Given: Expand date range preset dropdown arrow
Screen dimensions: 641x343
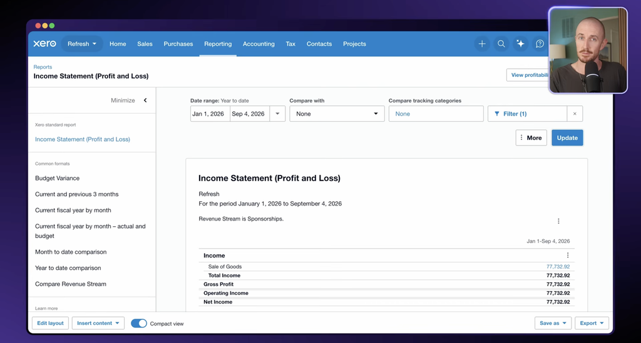Looking at the screenshot, I should point(277,114).
